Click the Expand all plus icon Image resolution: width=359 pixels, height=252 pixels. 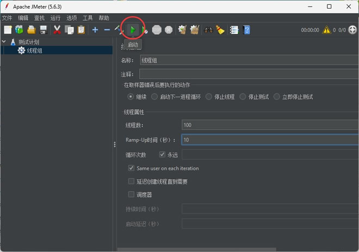click(95, 30)
